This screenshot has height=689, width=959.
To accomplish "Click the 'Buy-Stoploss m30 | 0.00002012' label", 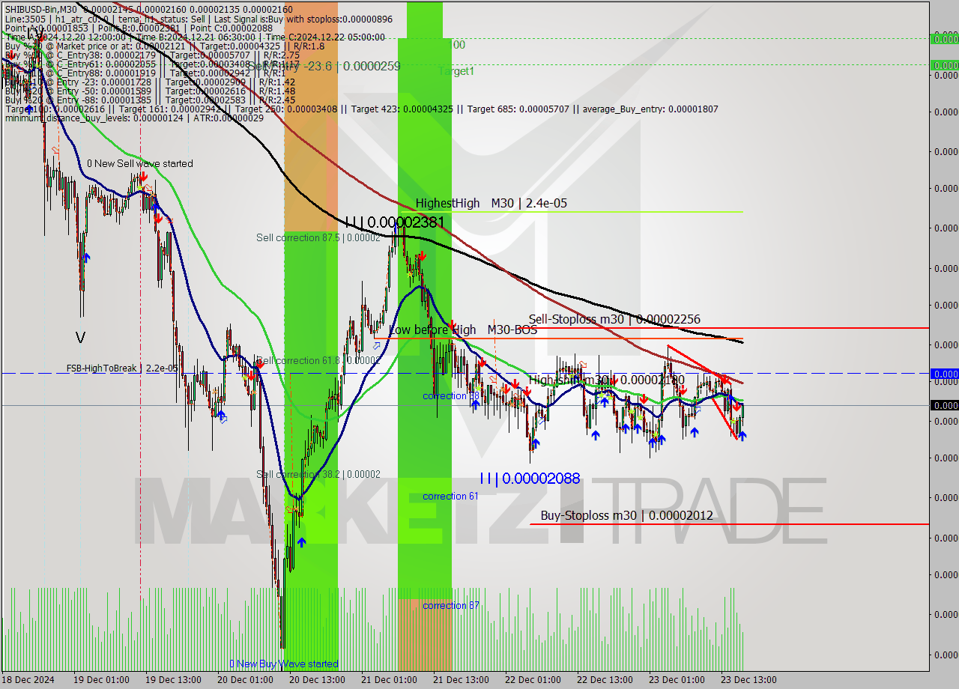I will click(x=626, y=515).
